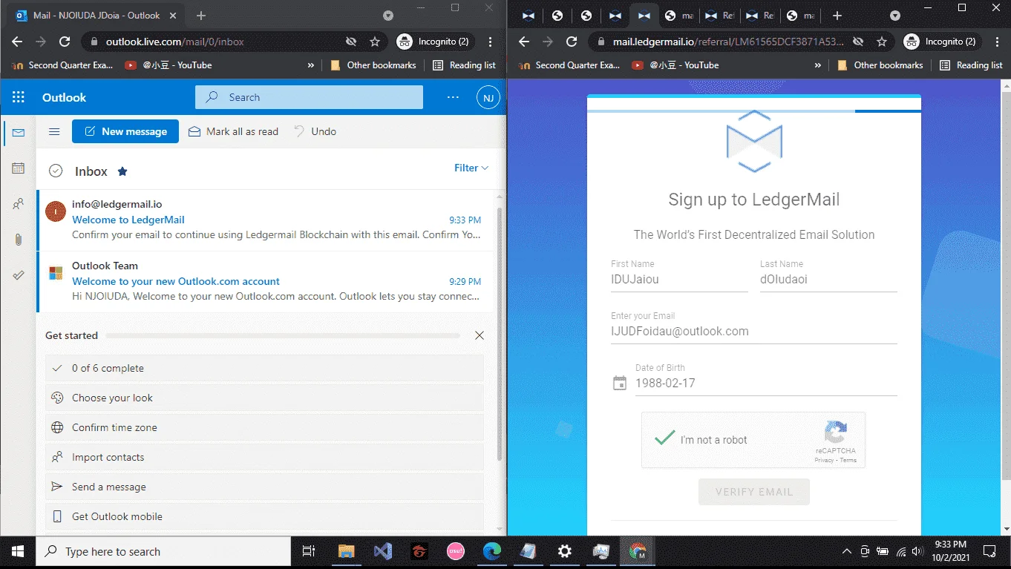The height and width of the screenshot is (569, 1011).
Task: Open the Filter dropdown in the Inbox
Action: 471,168
